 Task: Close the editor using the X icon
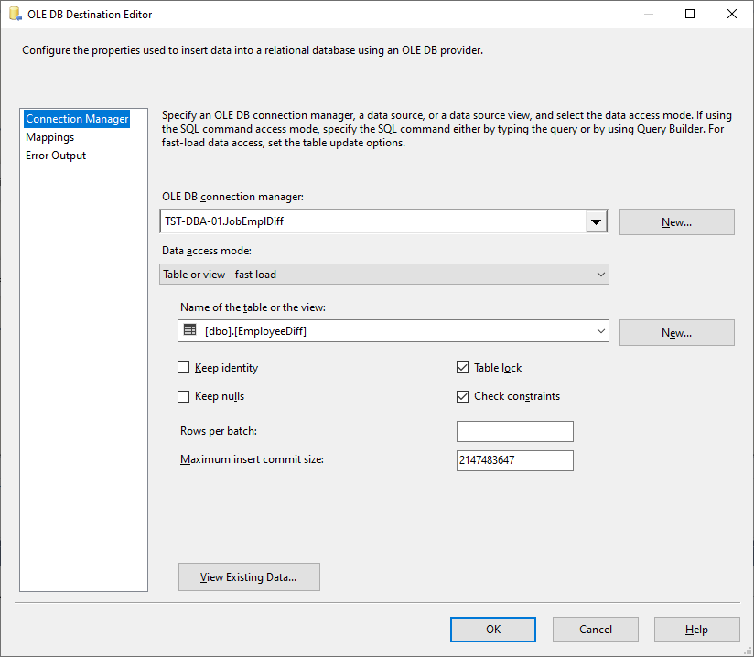pos(731,14)
